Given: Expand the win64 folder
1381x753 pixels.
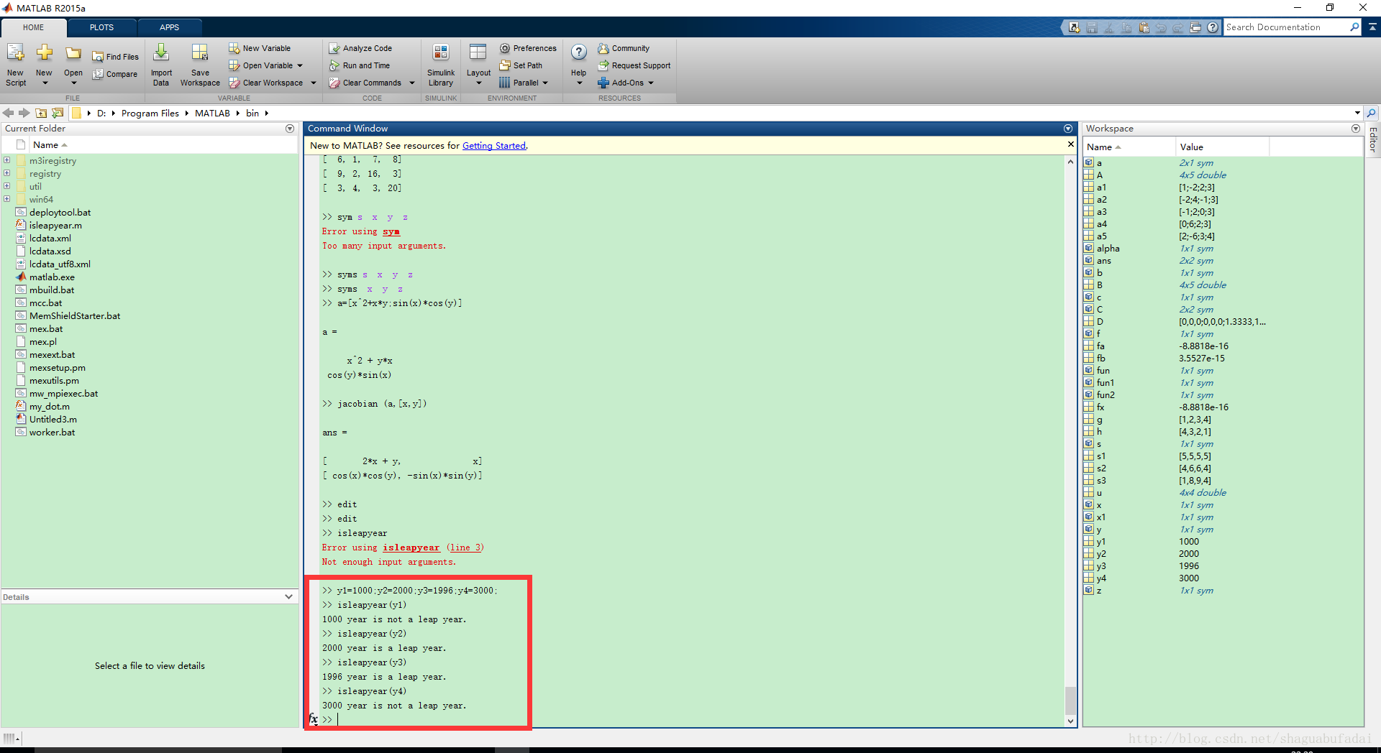Looking at the screenshot, I should pyautogui.click(x=7, y=199).
